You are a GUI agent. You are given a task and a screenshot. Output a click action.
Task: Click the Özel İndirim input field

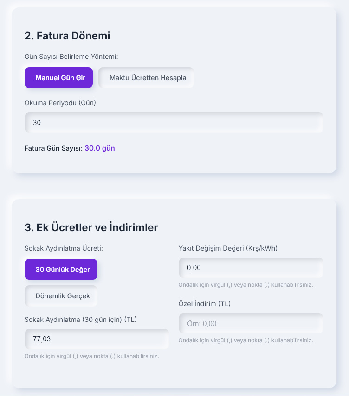251,324
